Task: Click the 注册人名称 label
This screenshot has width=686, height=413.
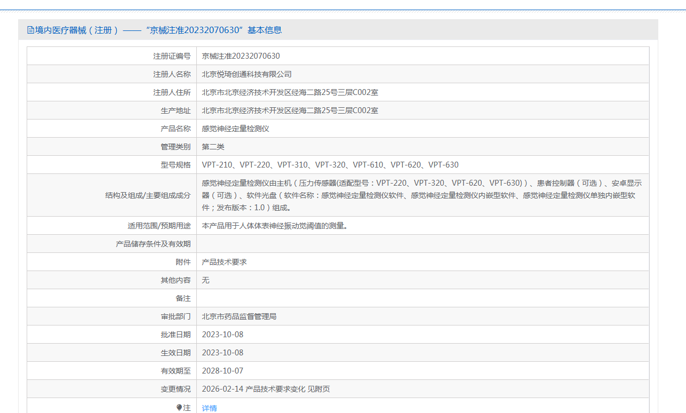Action: [172, 74]
